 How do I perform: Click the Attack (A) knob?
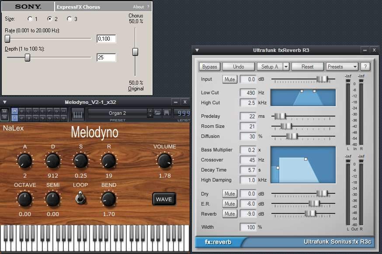[x=24, y=161]
